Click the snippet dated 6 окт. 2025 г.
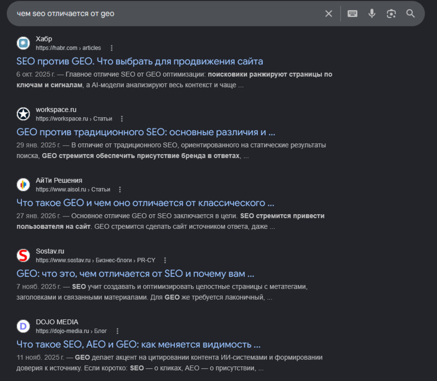Viewport: 437px width, 381px height. click(174, 80)
